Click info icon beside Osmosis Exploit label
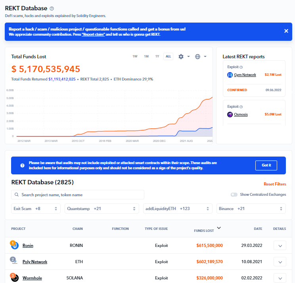The height and width of the screenshot is (283, 295). [241, 107]
